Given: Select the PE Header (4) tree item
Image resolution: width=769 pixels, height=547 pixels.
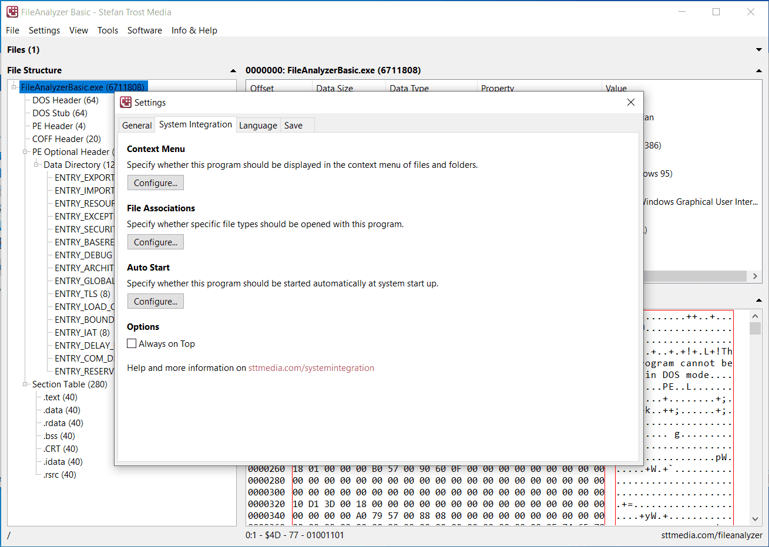Looking at the screenshot, I should (59, 126).
